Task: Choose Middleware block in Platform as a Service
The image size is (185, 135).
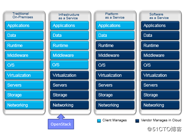Action: pos(115,55)
